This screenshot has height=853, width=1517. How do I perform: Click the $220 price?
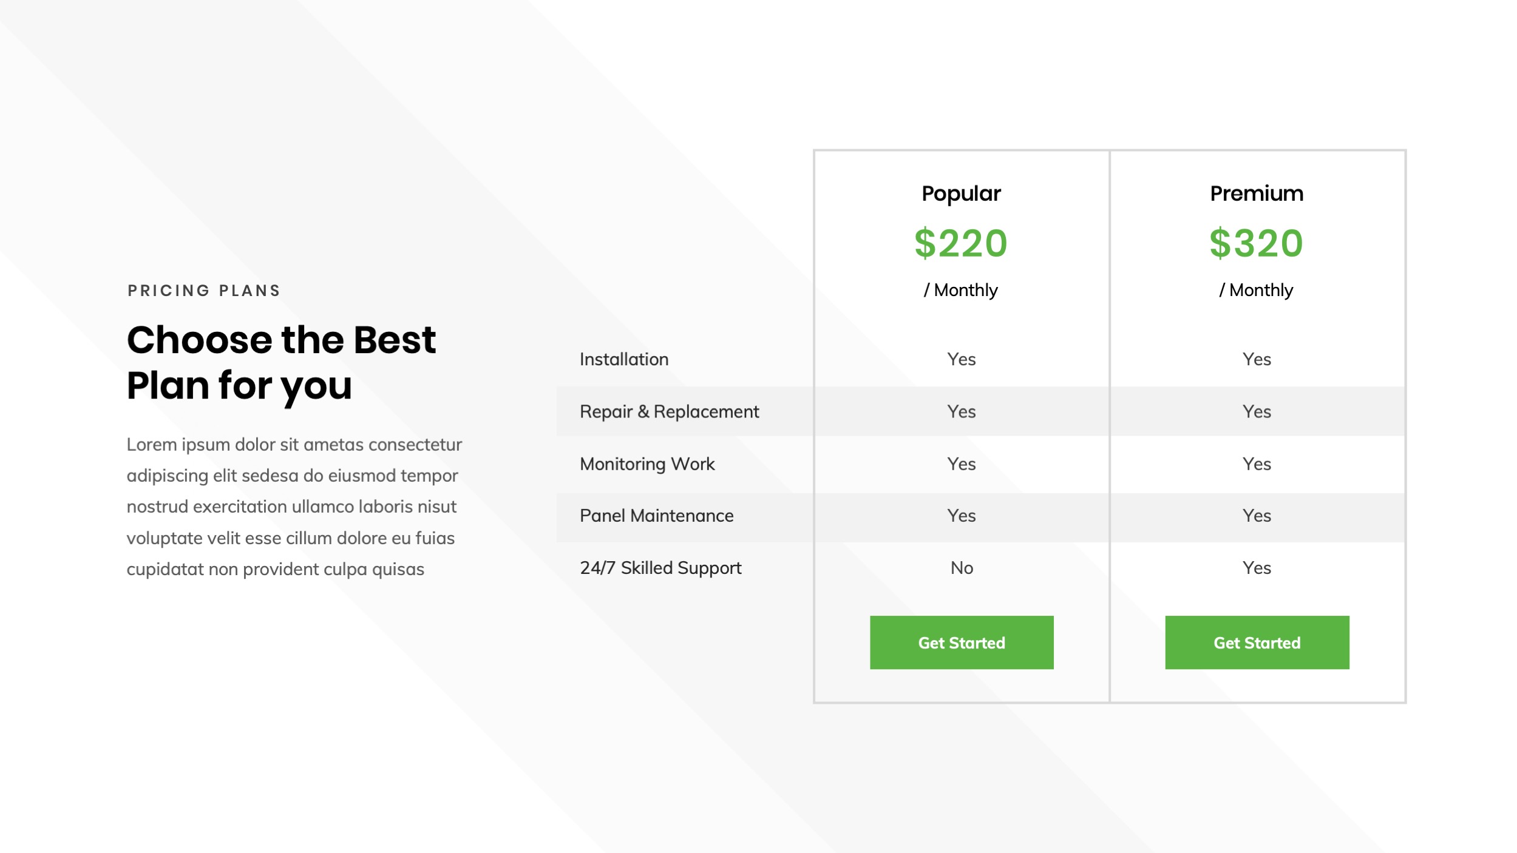tap(961, 243)
